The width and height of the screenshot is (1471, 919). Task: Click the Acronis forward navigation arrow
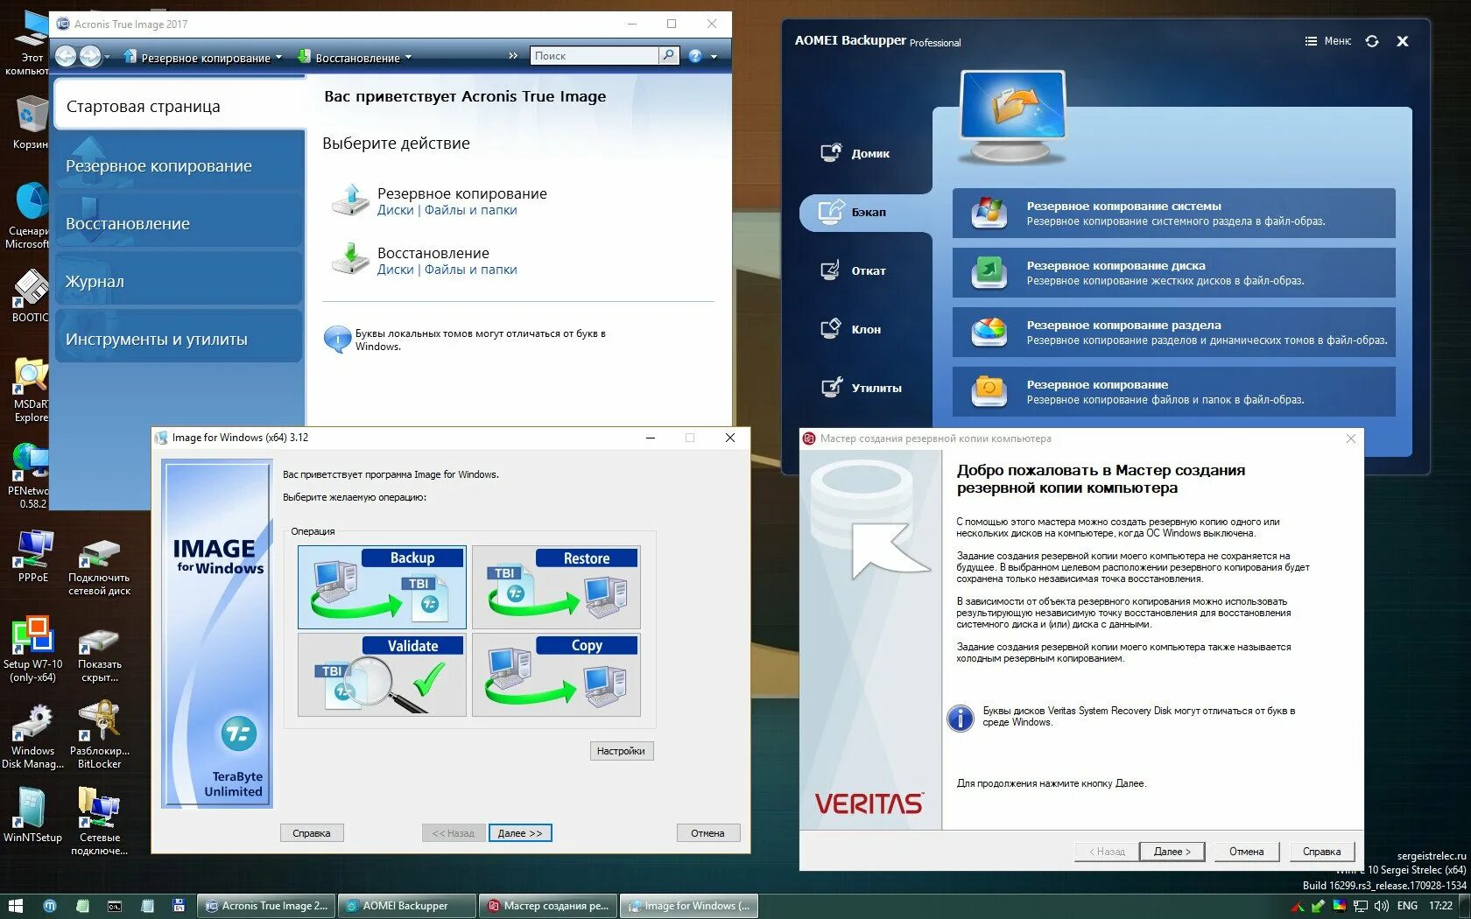[x=90, y=56]
